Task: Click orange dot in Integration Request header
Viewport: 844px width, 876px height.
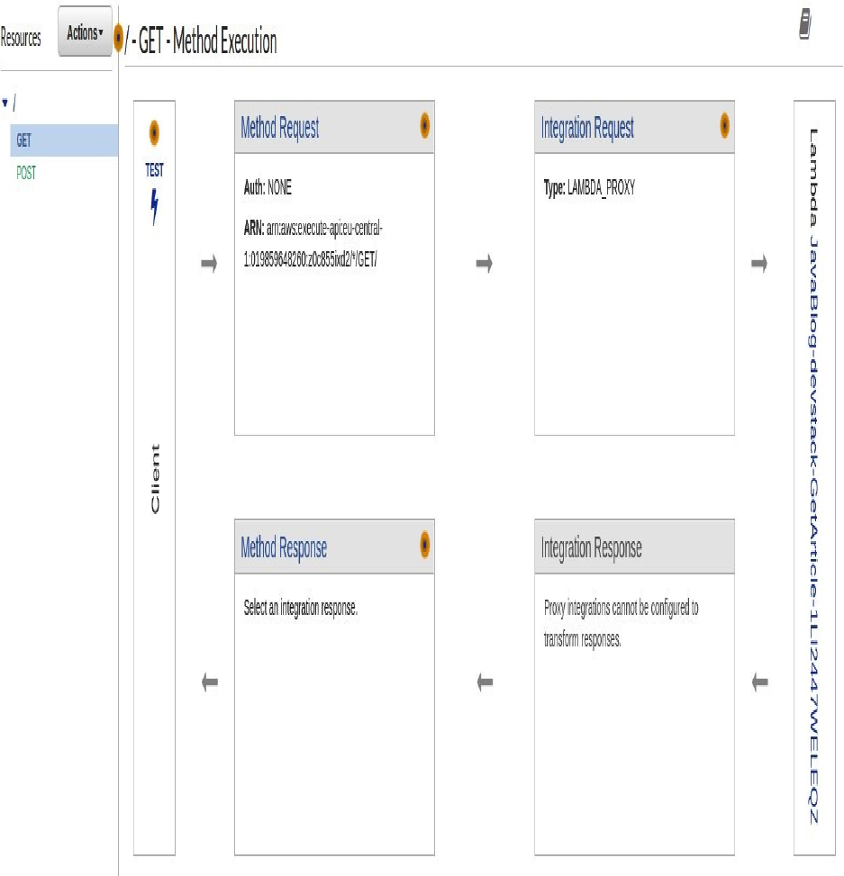Action: click(724, 127)
